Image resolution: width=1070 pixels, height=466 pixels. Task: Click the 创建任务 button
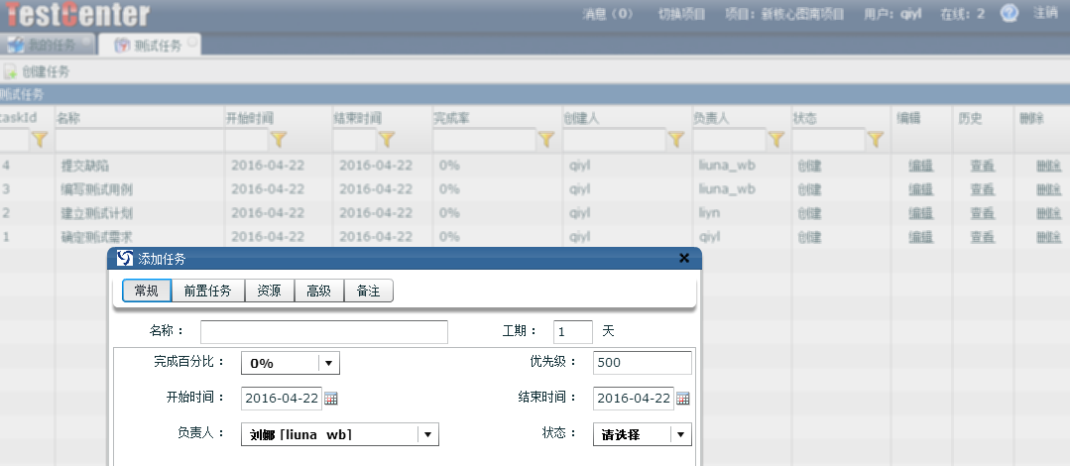pos(38,72)
